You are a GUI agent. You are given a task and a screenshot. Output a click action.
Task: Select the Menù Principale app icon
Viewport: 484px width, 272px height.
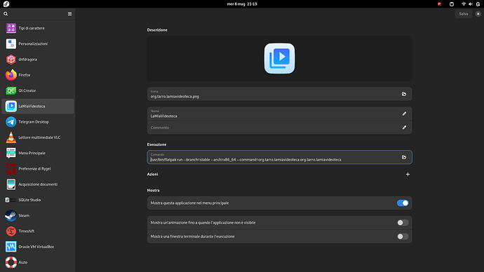click(11, 153)
